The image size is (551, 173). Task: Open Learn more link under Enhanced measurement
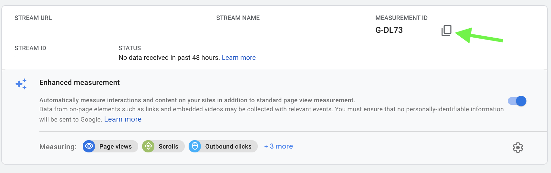coord(123,119)
